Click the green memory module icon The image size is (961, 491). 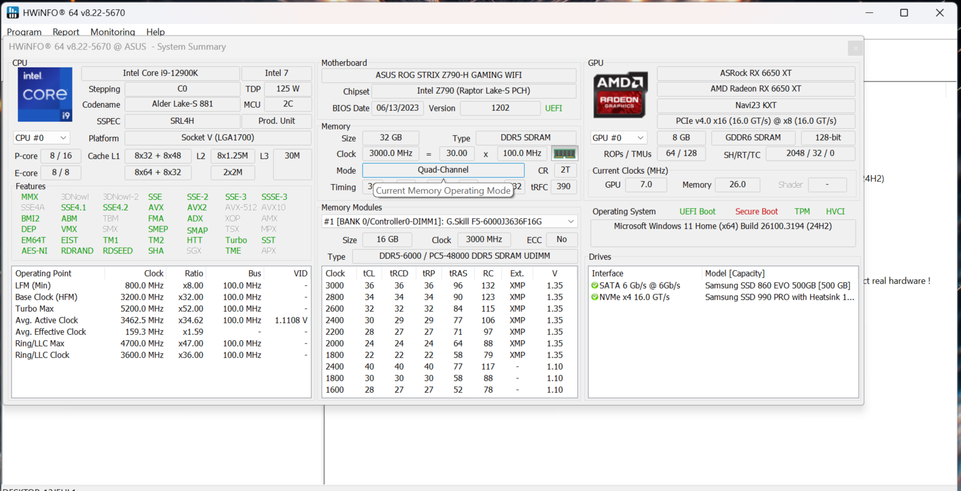coord(564,154)
